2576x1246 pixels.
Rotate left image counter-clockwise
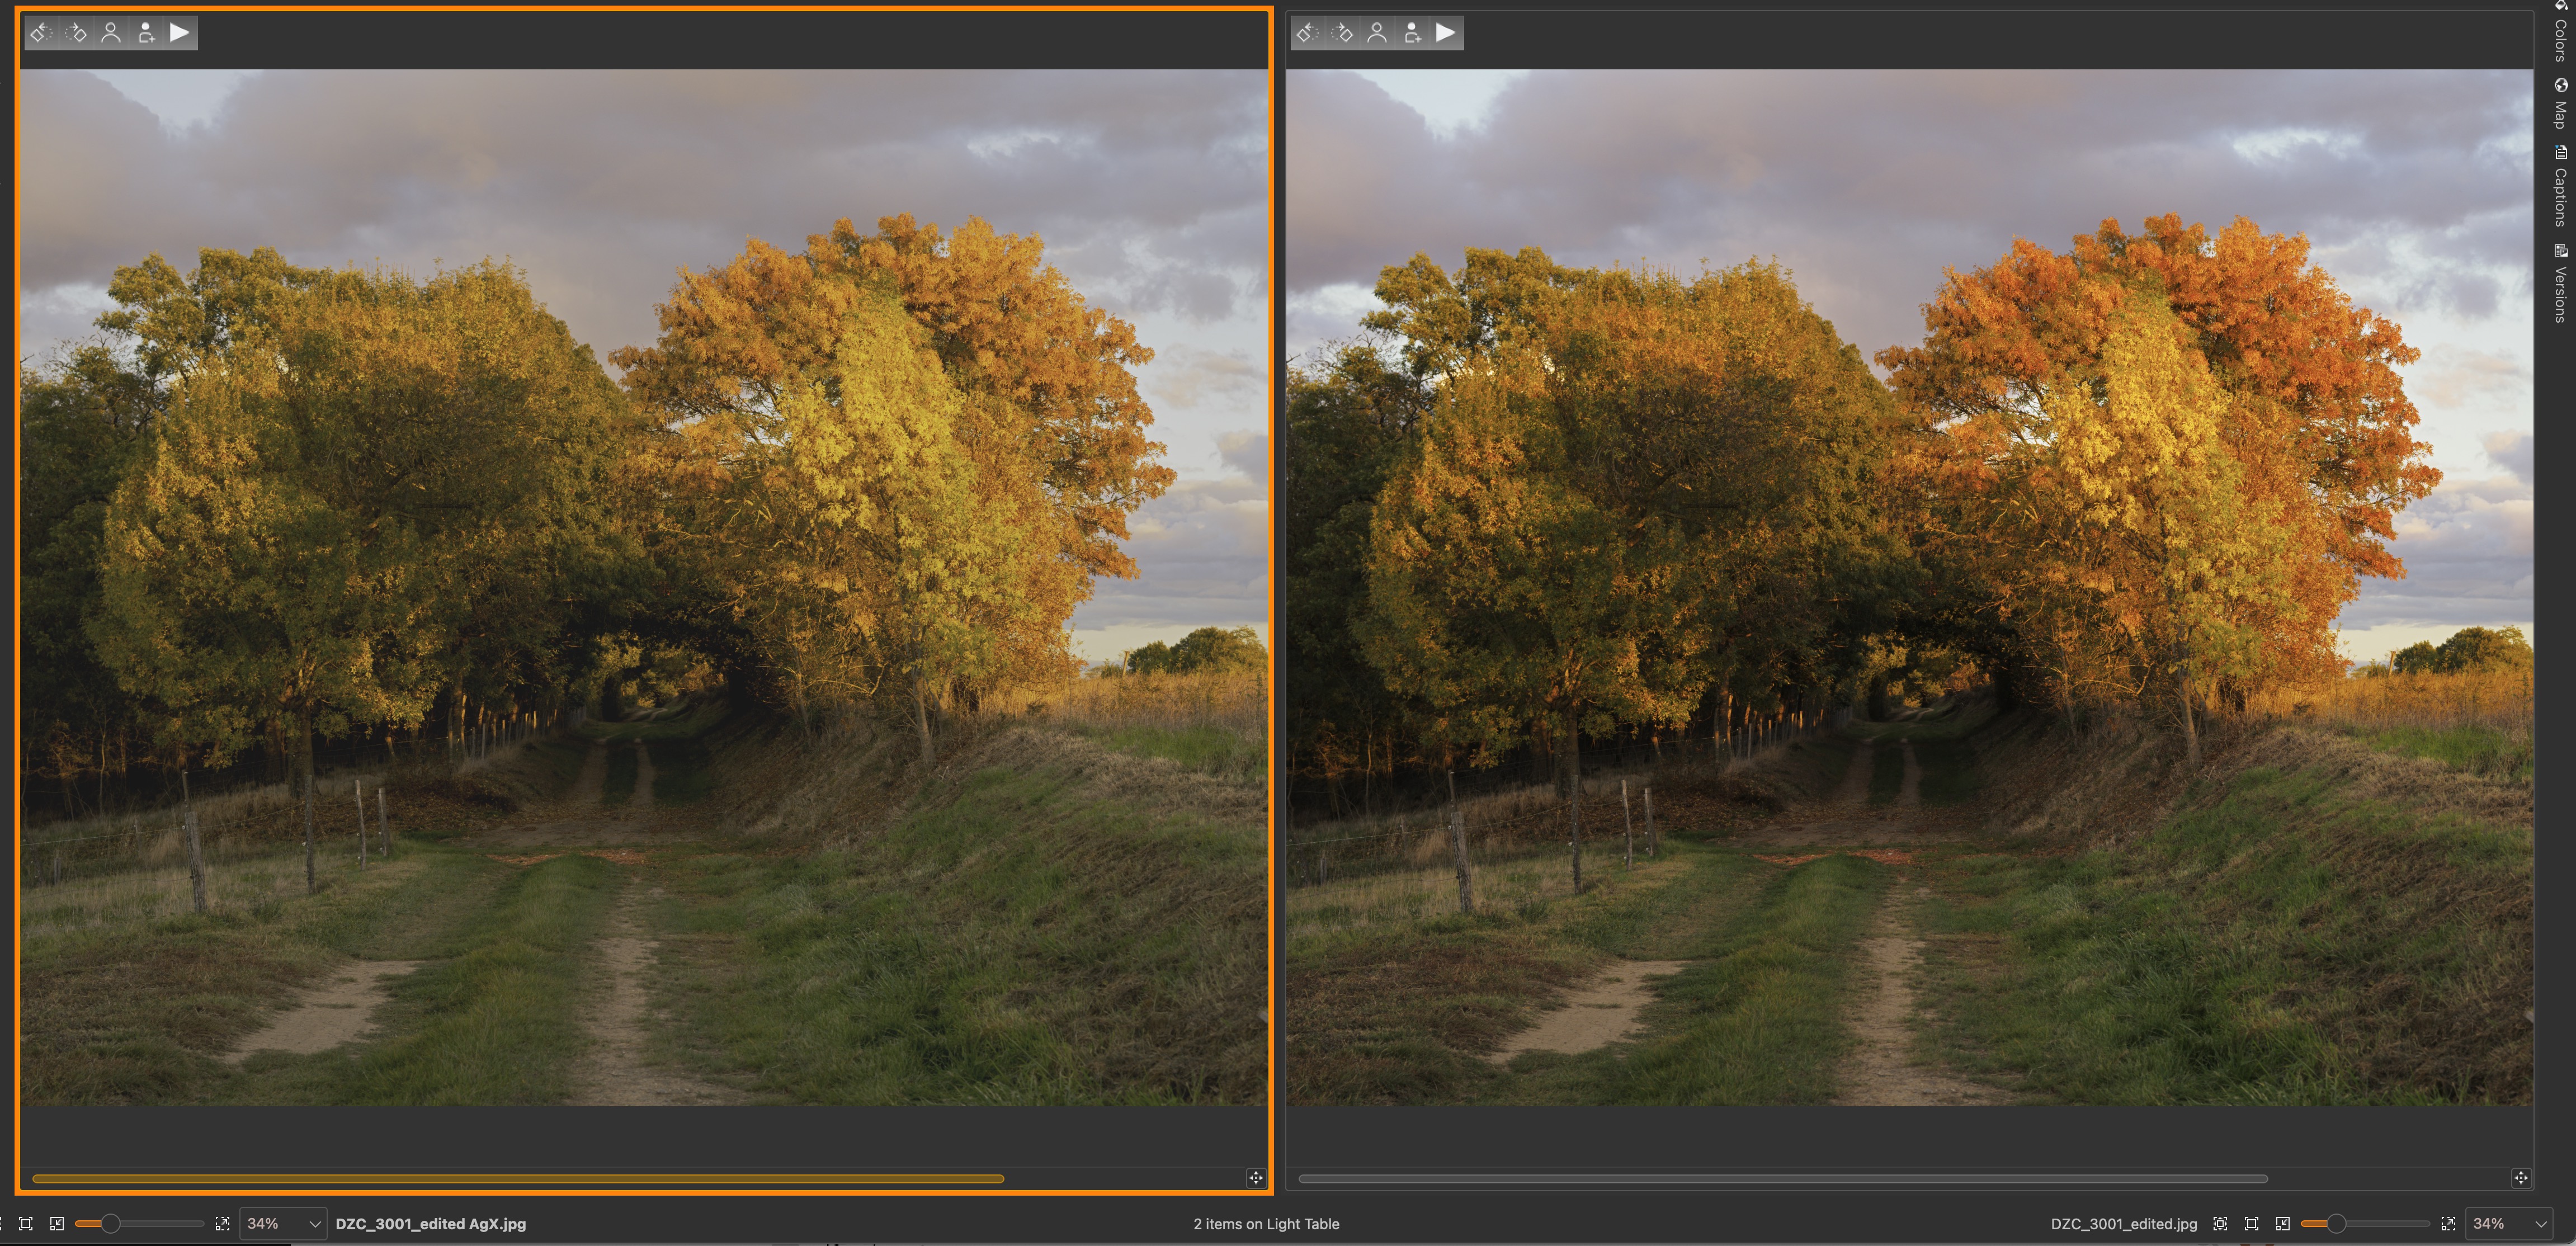(41, 33)
